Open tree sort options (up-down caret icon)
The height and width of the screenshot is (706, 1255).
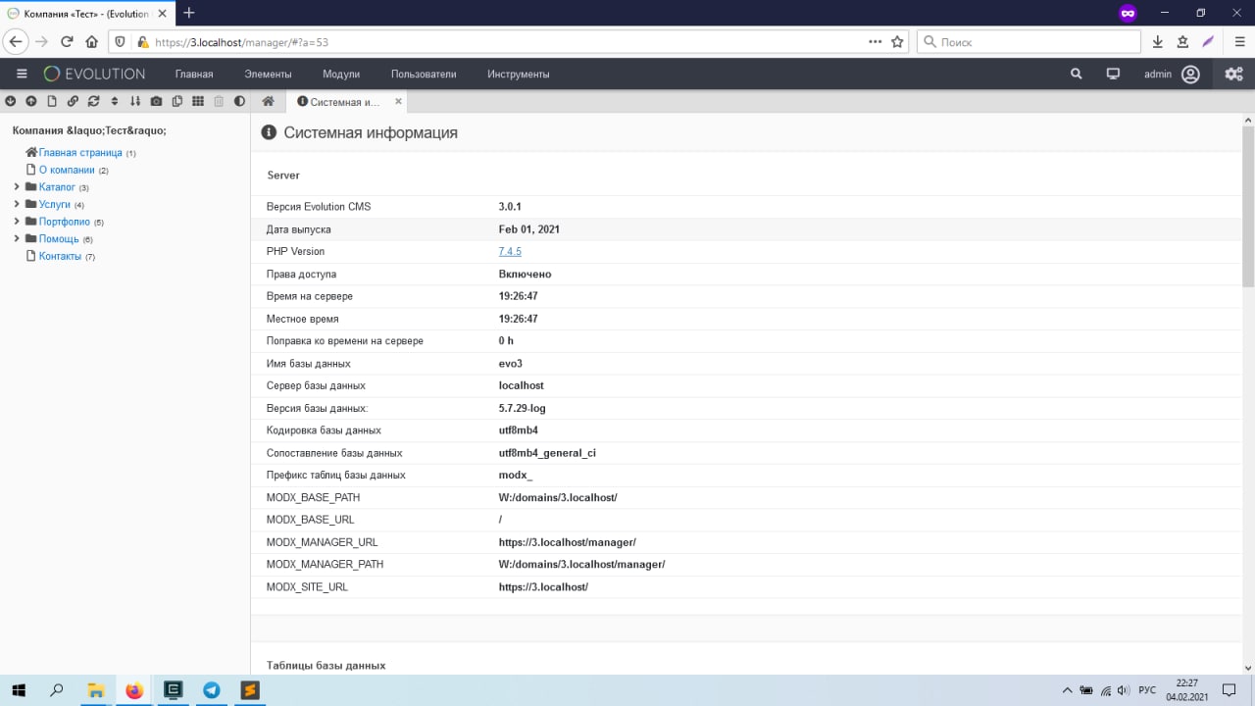(x=115, y=101)
